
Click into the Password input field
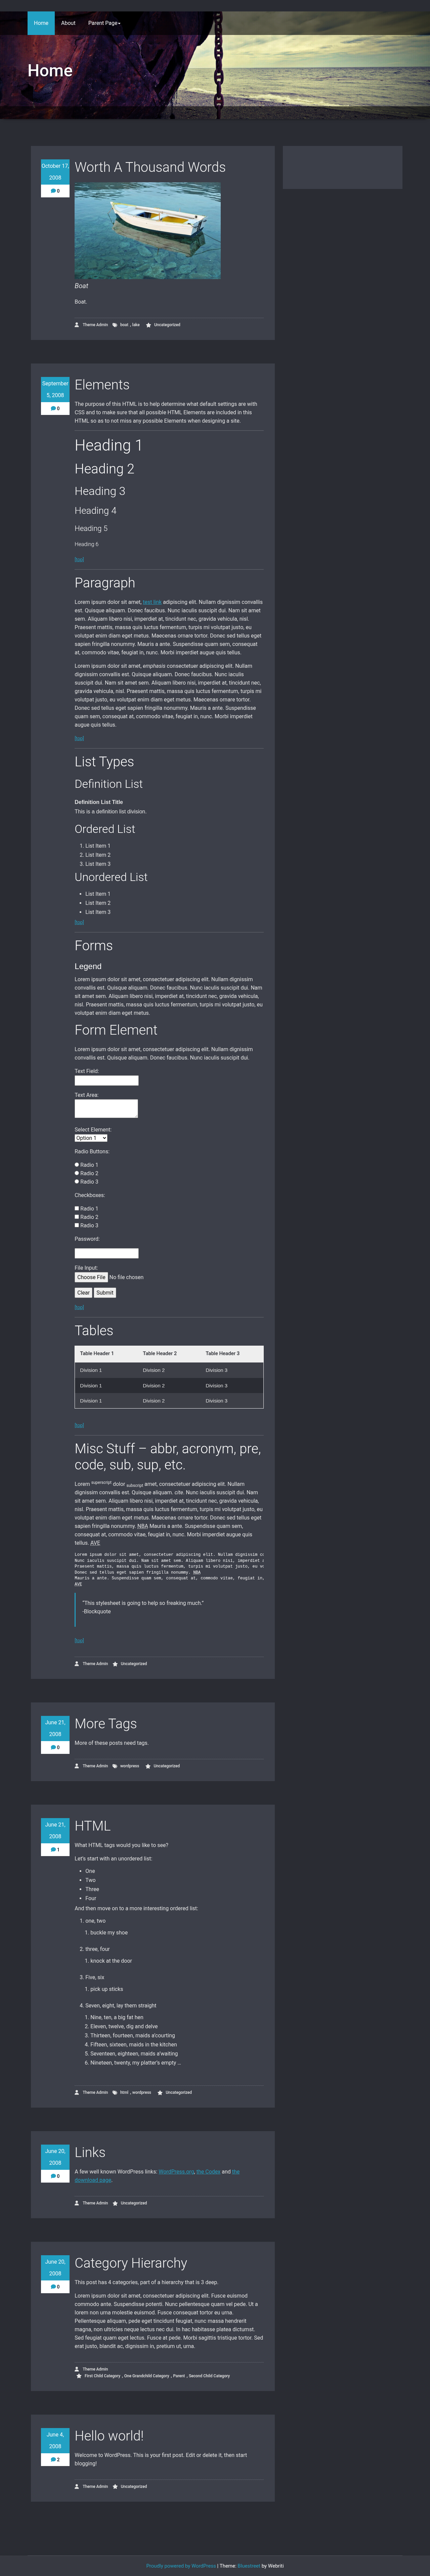pyautogui.click(x=107, y=1253)
